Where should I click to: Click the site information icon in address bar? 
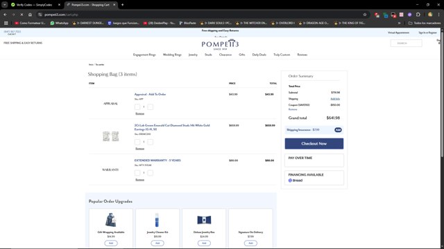coord(40,15)
